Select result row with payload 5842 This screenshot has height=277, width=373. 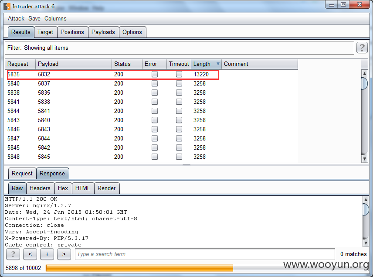151,148
